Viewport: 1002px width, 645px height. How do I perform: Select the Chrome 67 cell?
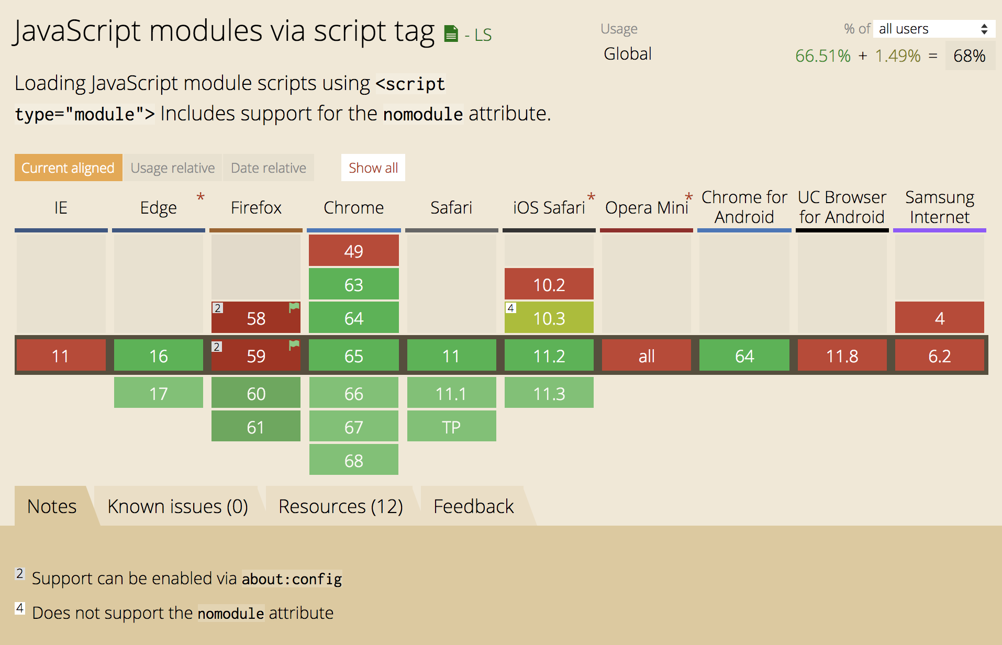tap(354, 426)
